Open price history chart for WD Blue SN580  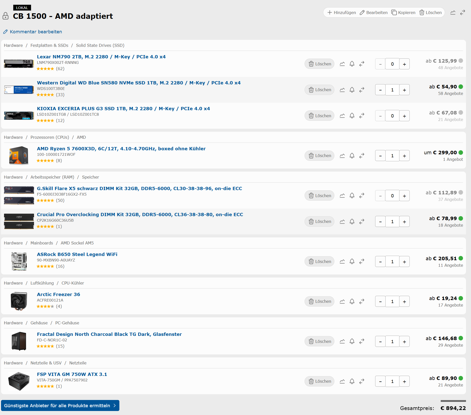(342, 90)
